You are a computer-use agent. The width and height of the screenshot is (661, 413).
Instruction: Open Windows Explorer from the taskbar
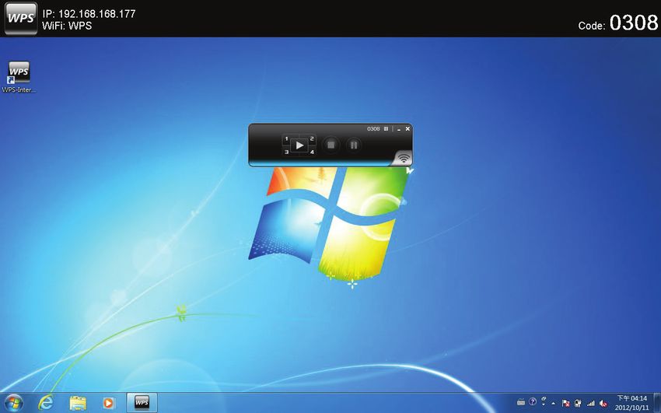pyautogui.click(x=78, y=404)
